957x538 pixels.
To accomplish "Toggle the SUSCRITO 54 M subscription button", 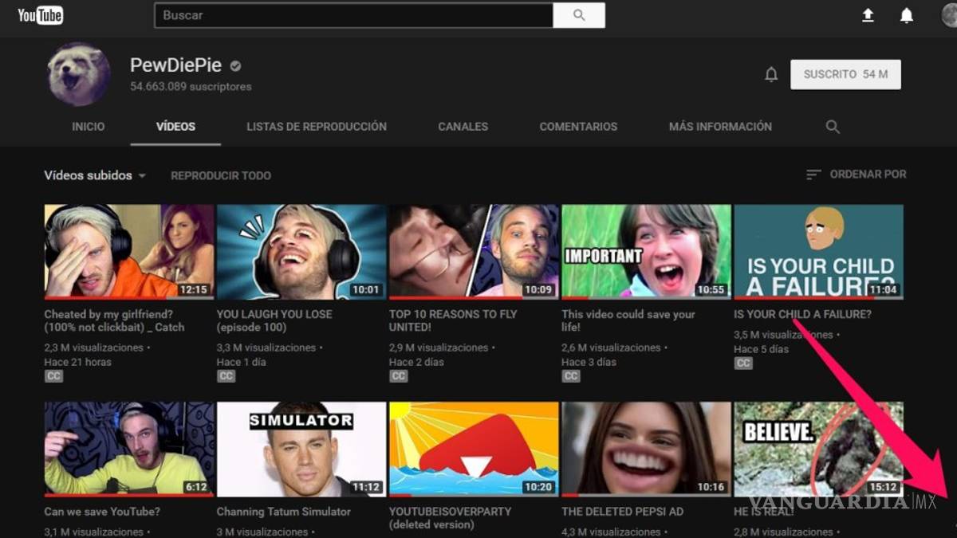I will [x=845, y=74].
